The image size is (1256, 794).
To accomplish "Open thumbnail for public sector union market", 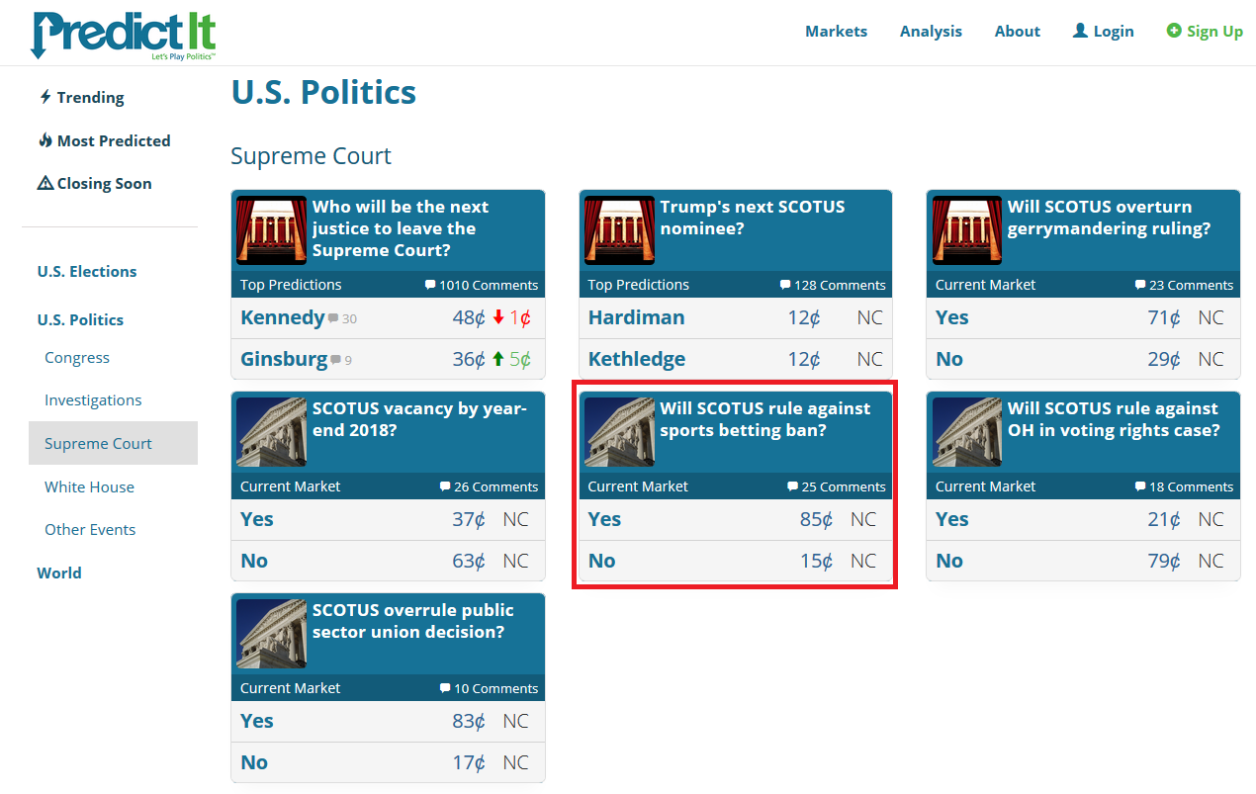I will tap(271, 634).
